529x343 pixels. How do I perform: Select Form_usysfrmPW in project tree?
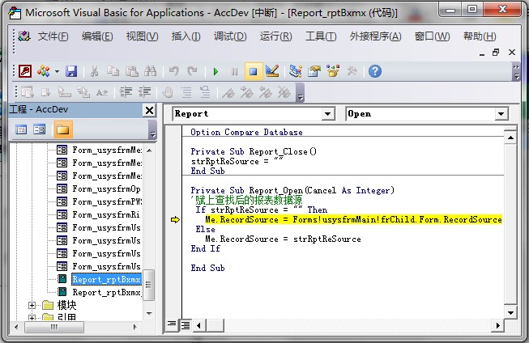coord(107,201)
